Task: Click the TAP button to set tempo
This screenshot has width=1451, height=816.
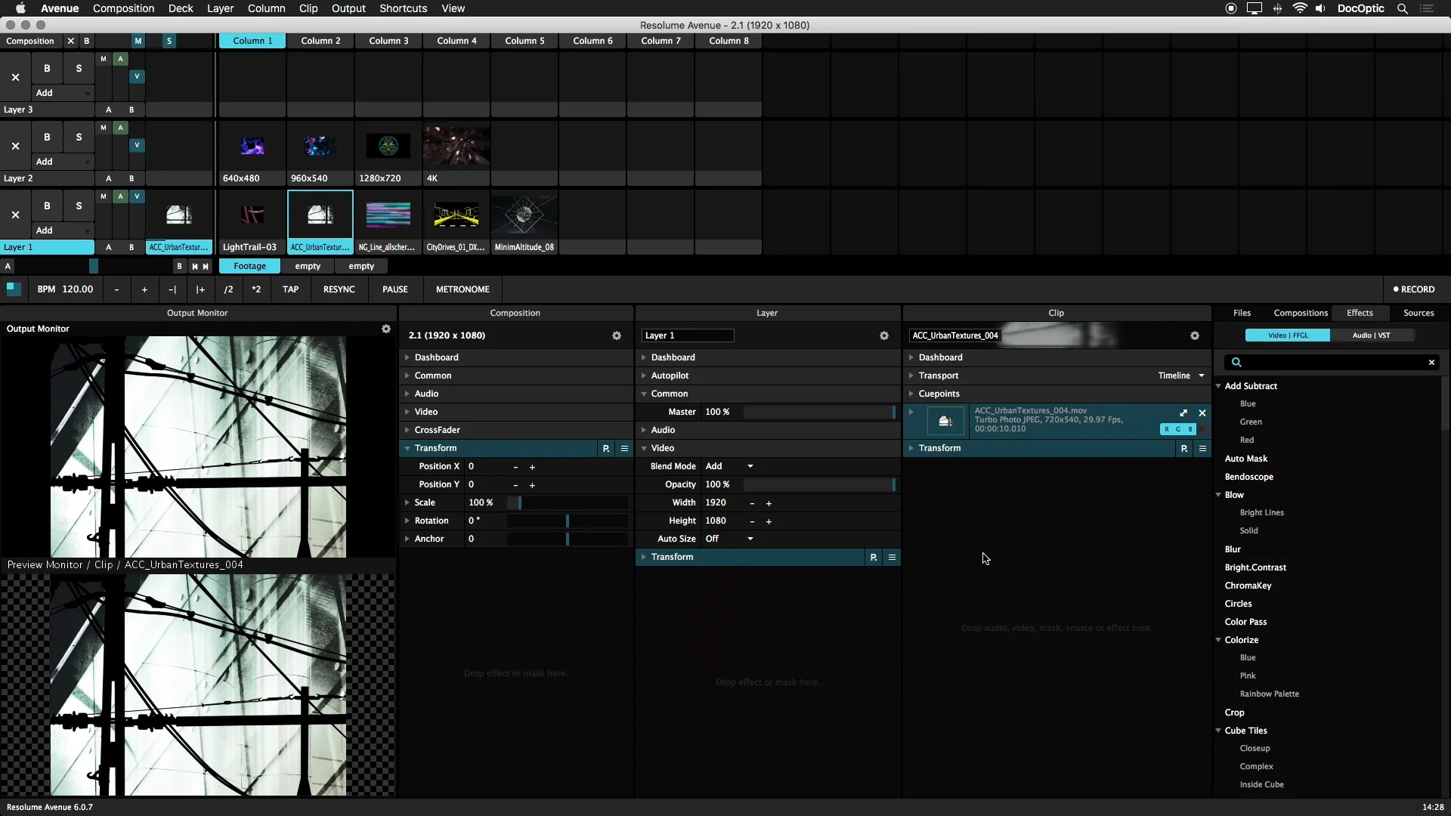Action: (290, 289)
